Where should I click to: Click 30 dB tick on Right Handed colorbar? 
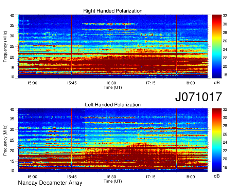pyautogui.click(x=225, y=24)
